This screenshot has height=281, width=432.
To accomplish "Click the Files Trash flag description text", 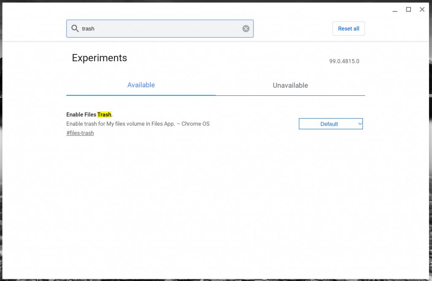I will [138, 124].
